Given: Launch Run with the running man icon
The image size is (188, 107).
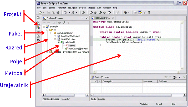Looking at the screenshot, I should (73, 12).
